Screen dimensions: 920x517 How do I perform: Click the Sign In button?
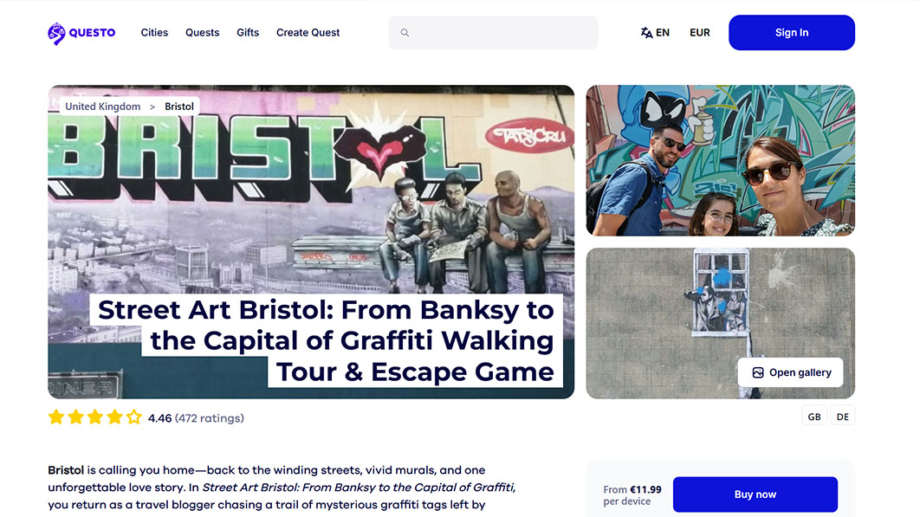[792, 33]
